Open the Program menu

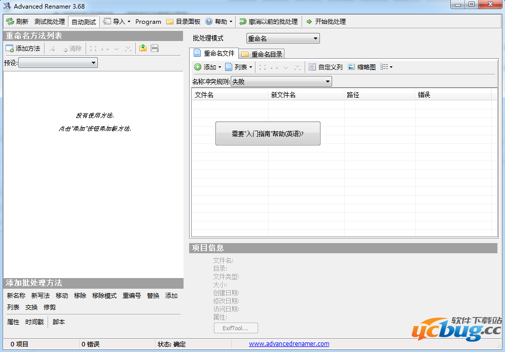(148, 21)
